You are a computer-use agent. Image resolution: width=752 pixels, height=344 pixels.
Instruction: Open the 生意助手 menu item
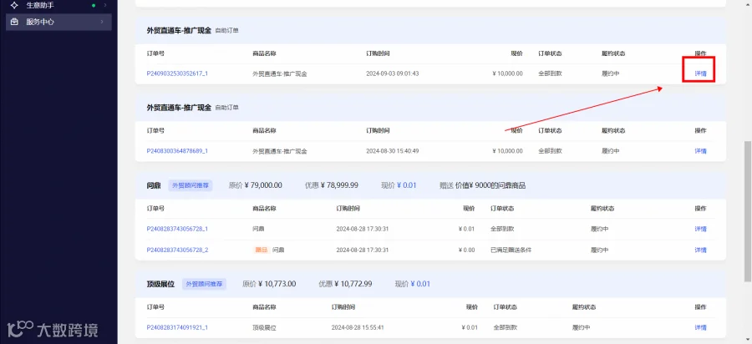(58, 6)
